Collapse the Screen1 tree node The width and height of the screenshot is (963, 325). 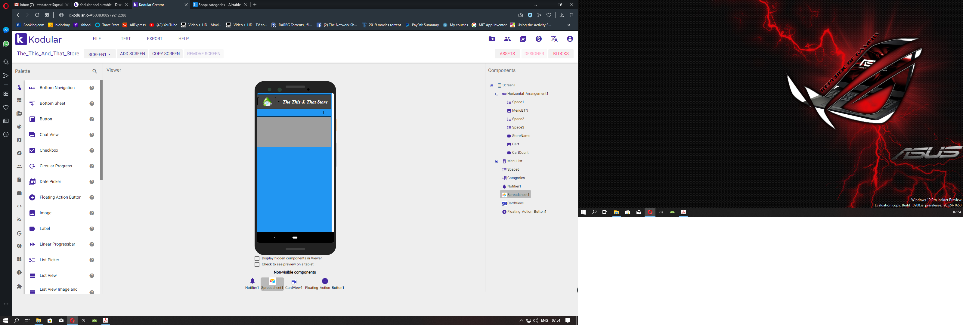pos(492,86)
